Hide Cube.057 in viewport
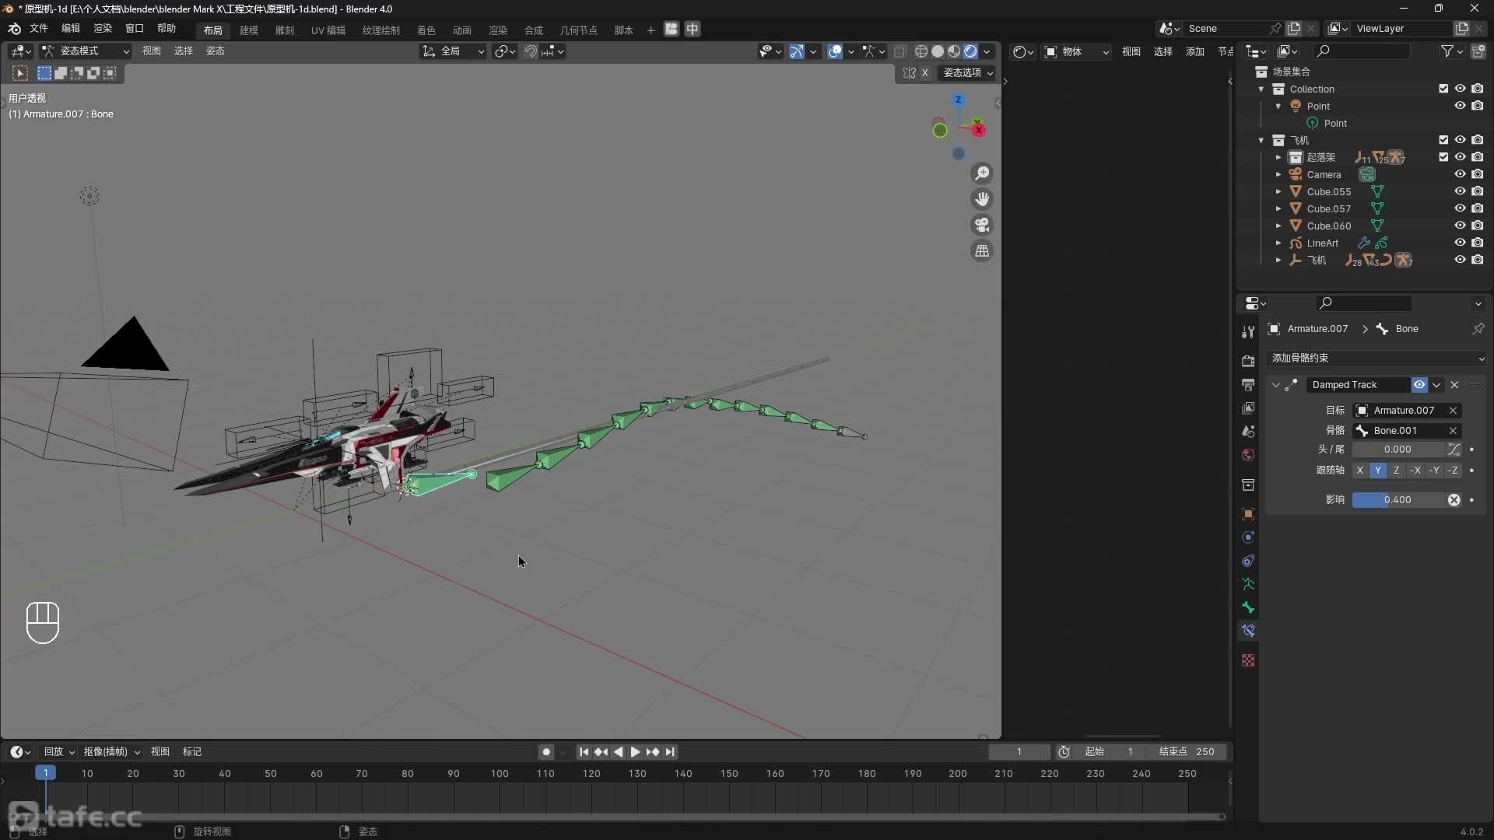This screenshot has height=840, width=1494. 1460,208
